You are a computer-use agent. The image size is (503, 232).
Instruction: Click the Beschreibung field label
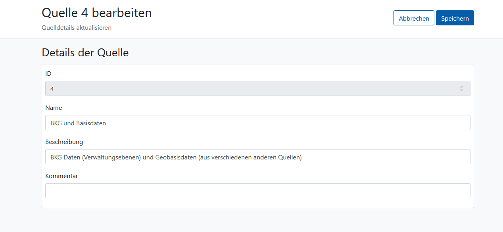[64, 142]
